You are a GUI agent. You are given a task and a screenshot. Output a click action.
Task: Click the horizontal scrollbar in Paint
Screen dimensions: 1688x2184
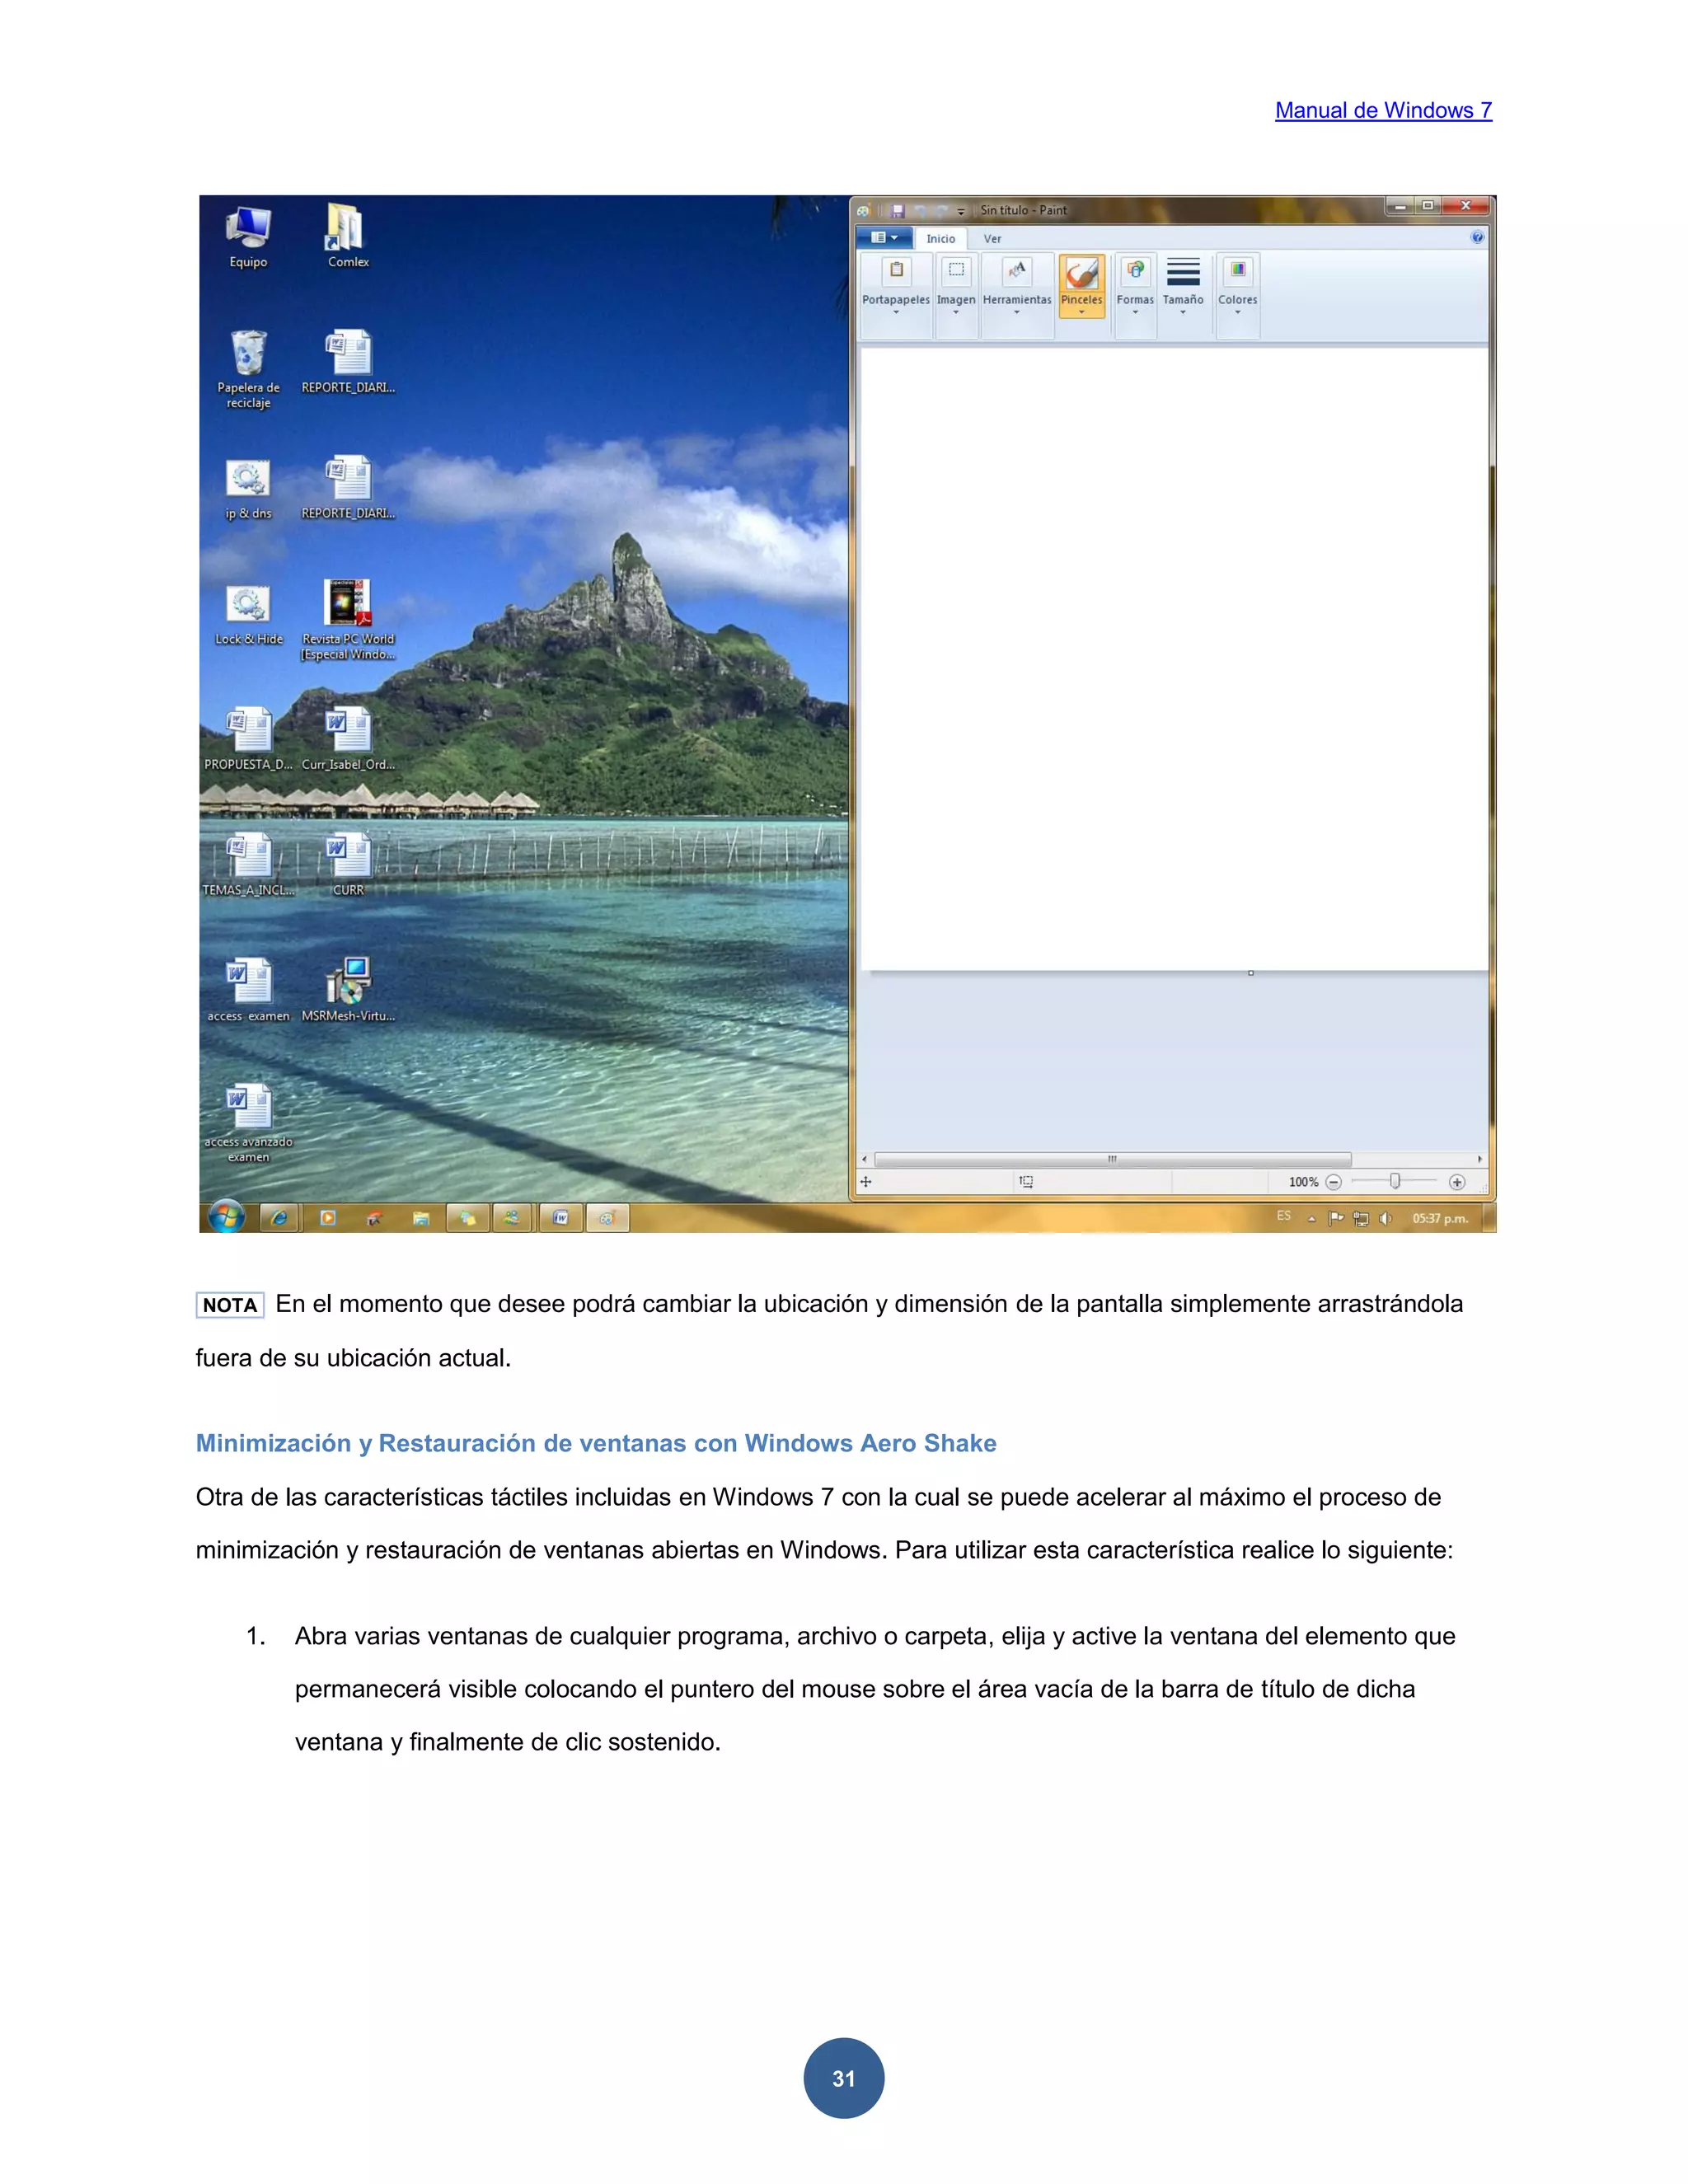click(x=1113, y=1159)
